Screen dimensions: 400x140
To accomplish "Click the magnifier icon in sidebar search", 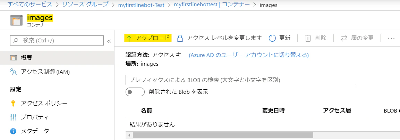I will (16, 40).
